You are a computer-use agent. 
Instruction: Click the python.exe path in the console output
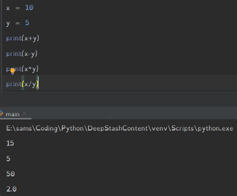pyautogui.click(x=119, y=128)
